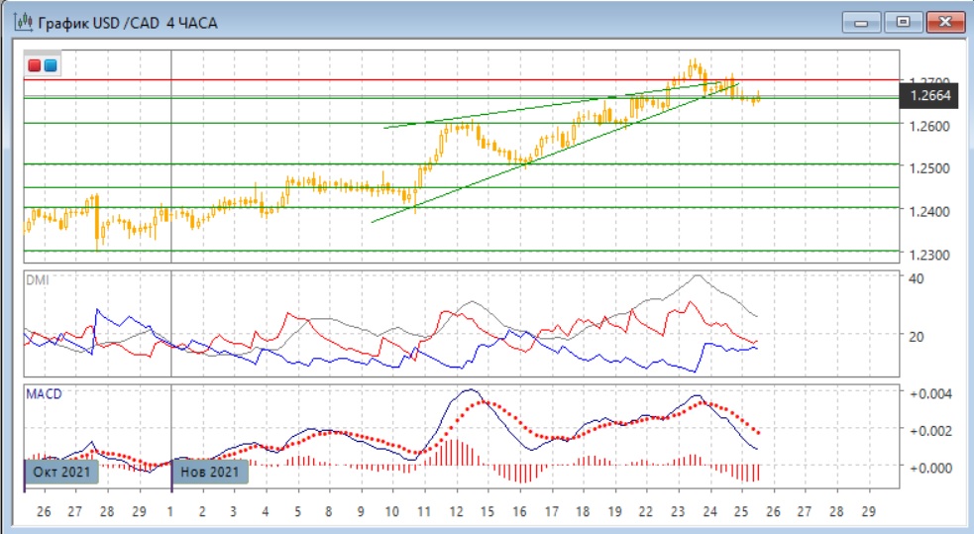Click the current price label 1.2664
Viewport: 974px width, 534px height.
tap(929, 96)
